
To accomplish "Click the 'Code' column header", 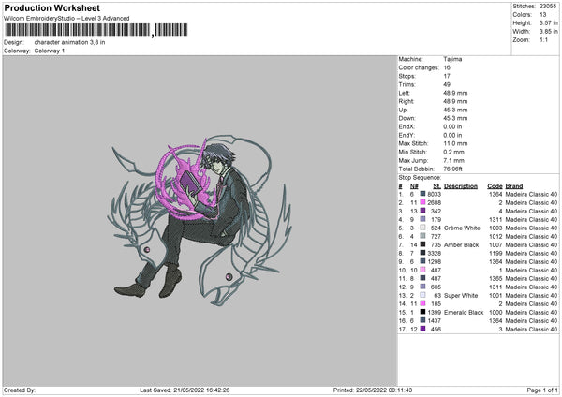I will click(x=495, y=186).
